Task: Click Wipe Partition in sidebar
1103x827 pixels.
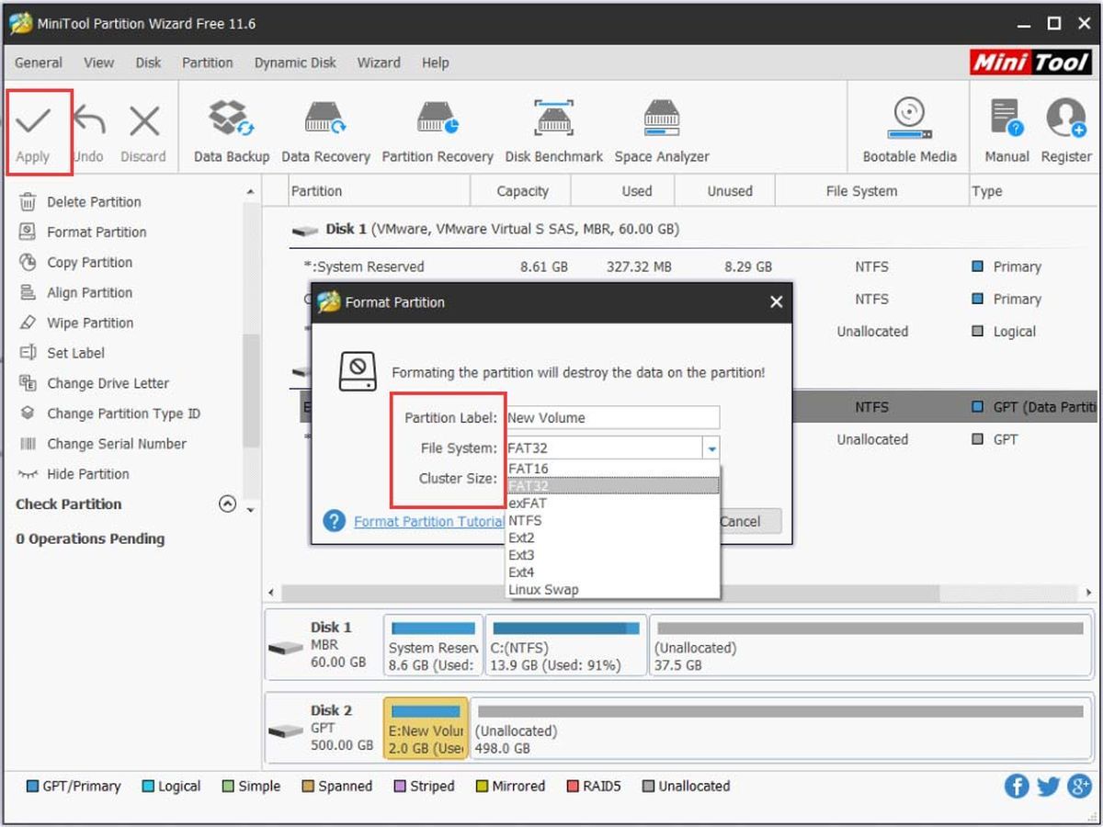Action: [x=90, y=323]
